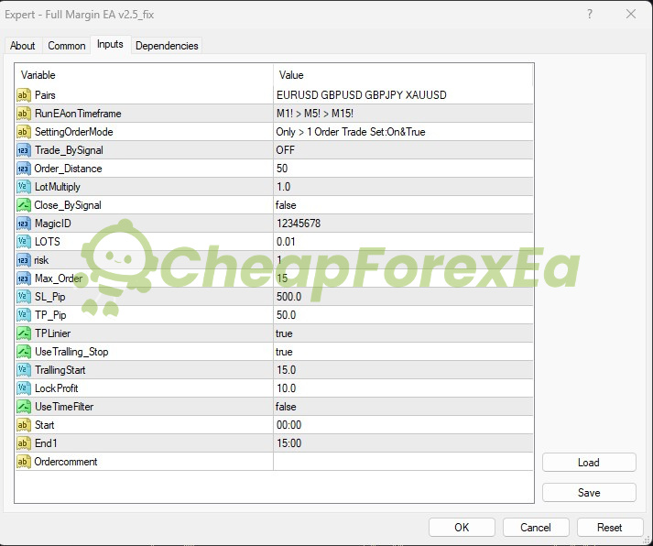Click the boolean icon beside TPLinier

tap(24, 333)
